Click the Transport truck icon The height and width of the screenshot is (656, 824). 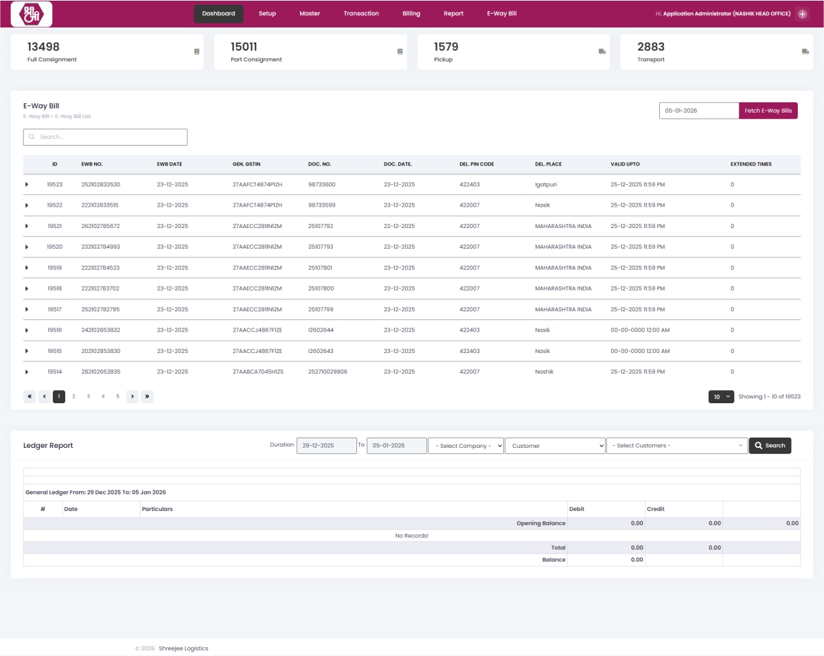(x=805, y=52)
